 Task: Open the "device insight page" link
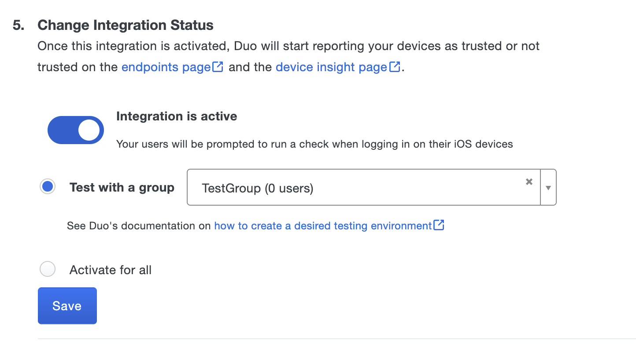click(331, 67)
